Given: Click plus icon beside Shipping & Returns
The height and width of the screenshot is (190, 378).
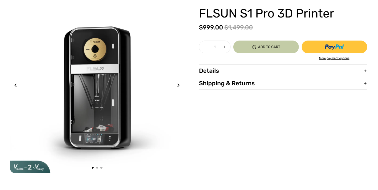Looking at the screenshot, I should pos(365,83).
